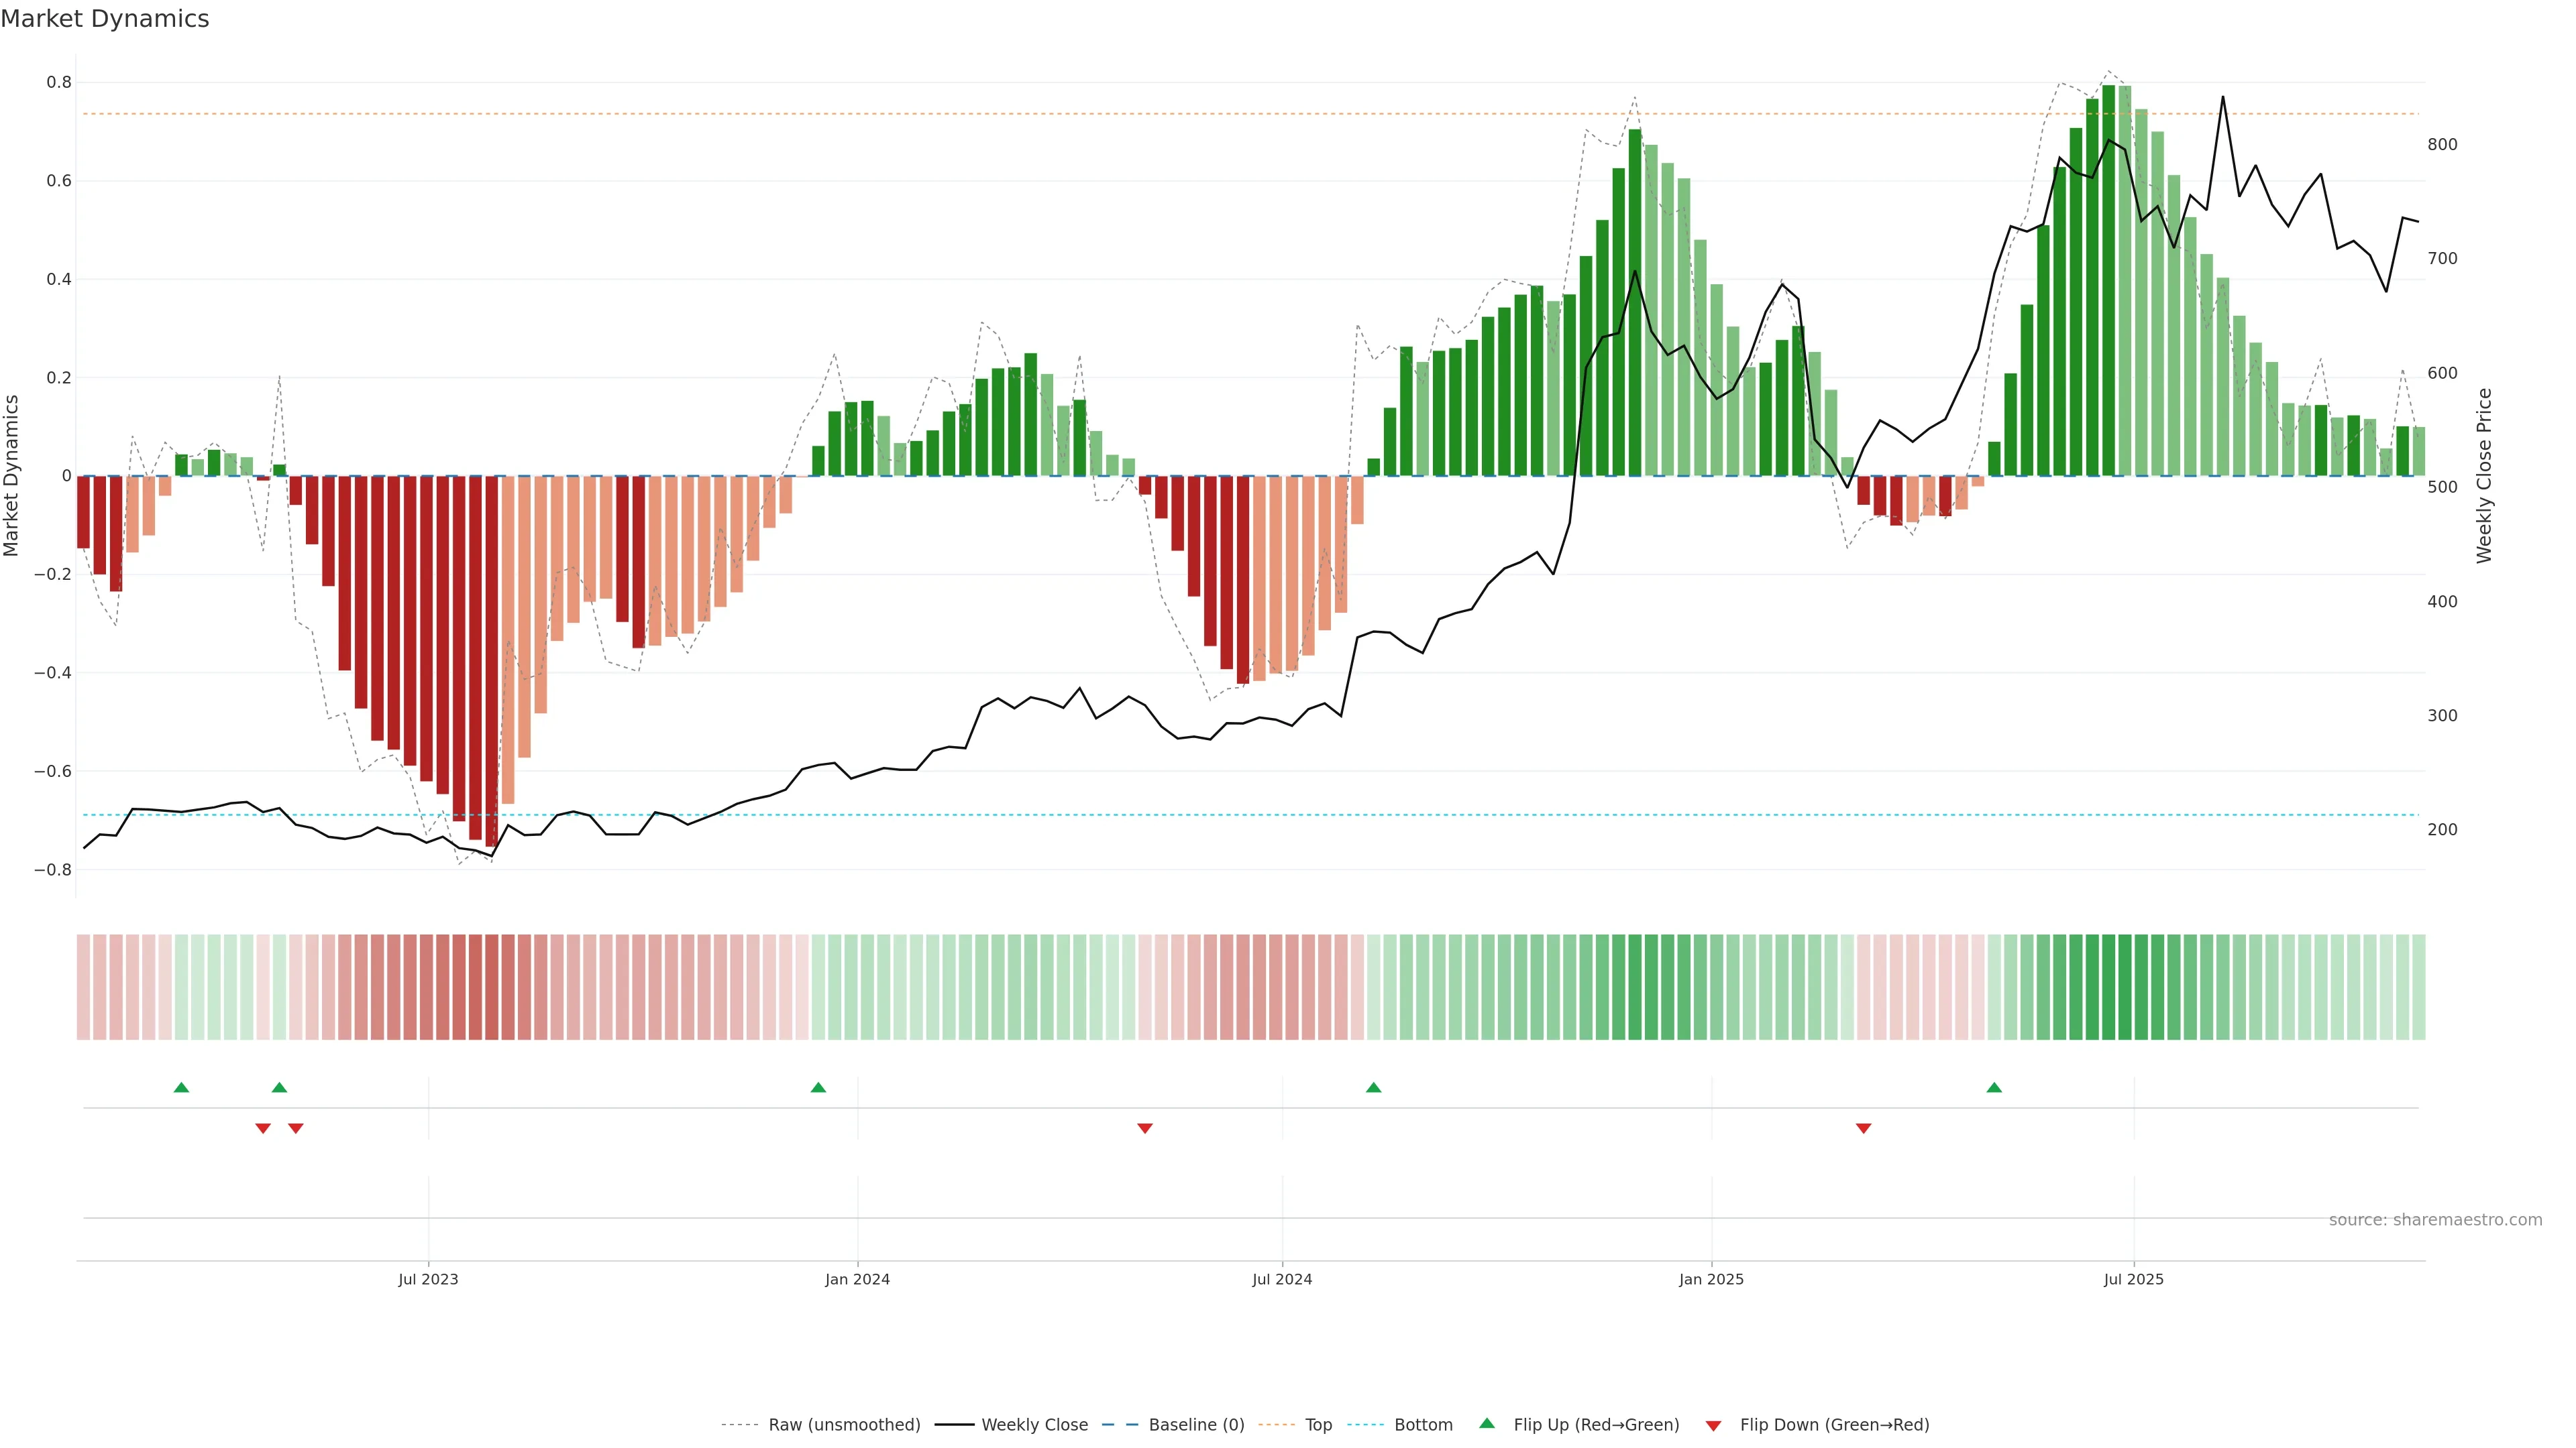Viewport: 2576px width, 1448px height.
Task: Click the flip-down triangle between Jan and Jul 2024
Action: [x=1145, y=1128]
